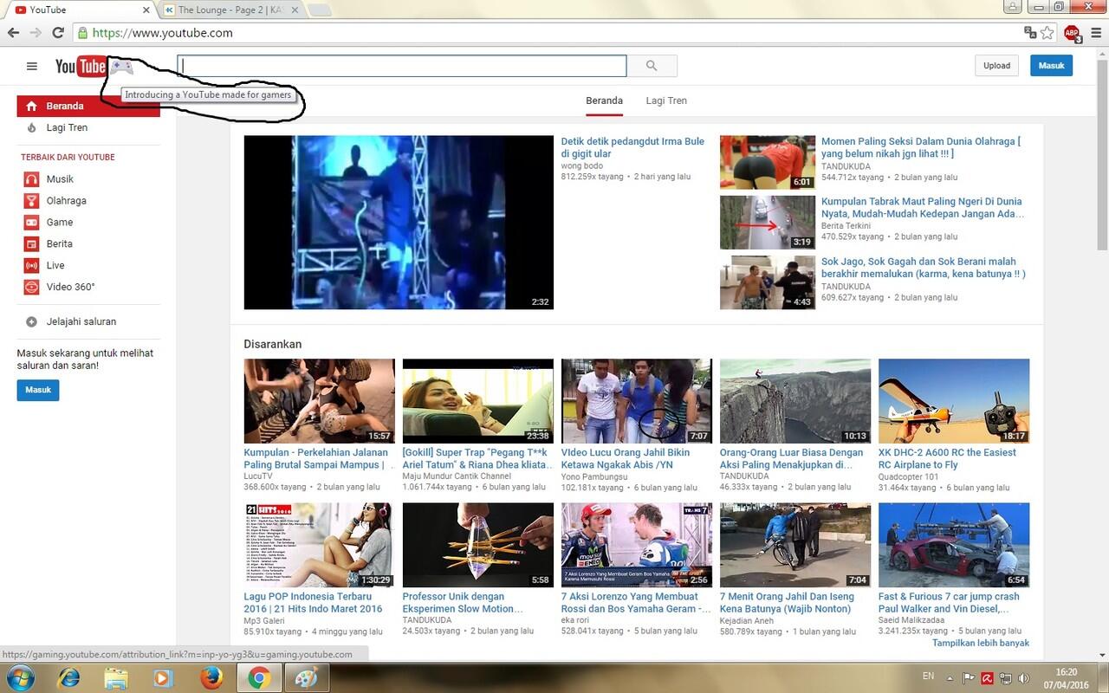Open the 7:04 Orang Jahil Dan Iseng thumbnail

pos(795,545)
